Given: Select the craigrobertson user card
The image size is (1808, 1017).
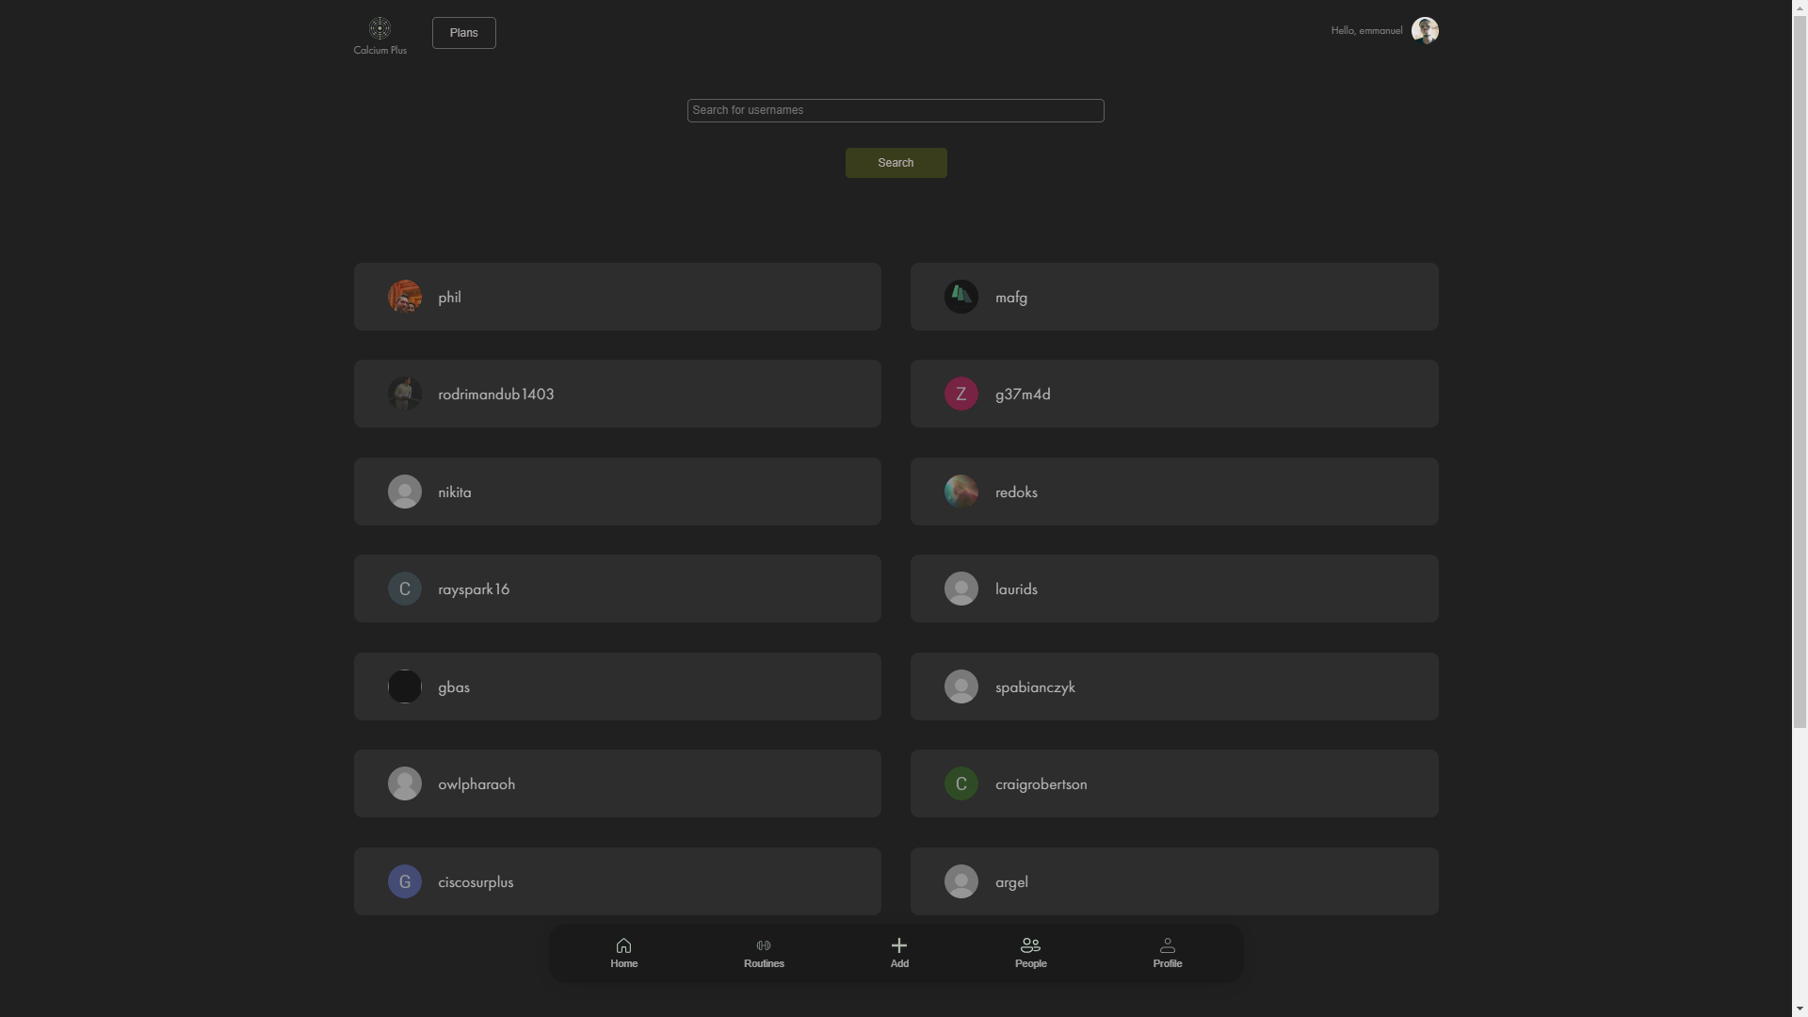Looking at the screenshot, I should pos(1173,783).
